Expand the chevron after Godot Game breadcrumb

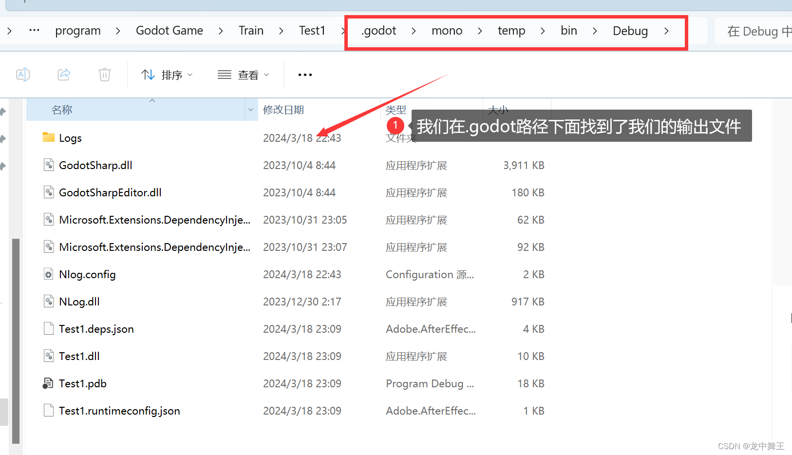(221, 31)
